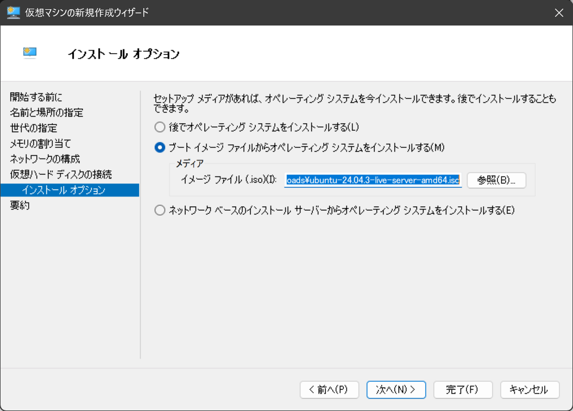Click the virtual machine icon beside インストール オプション heading

tap(30, 53)
